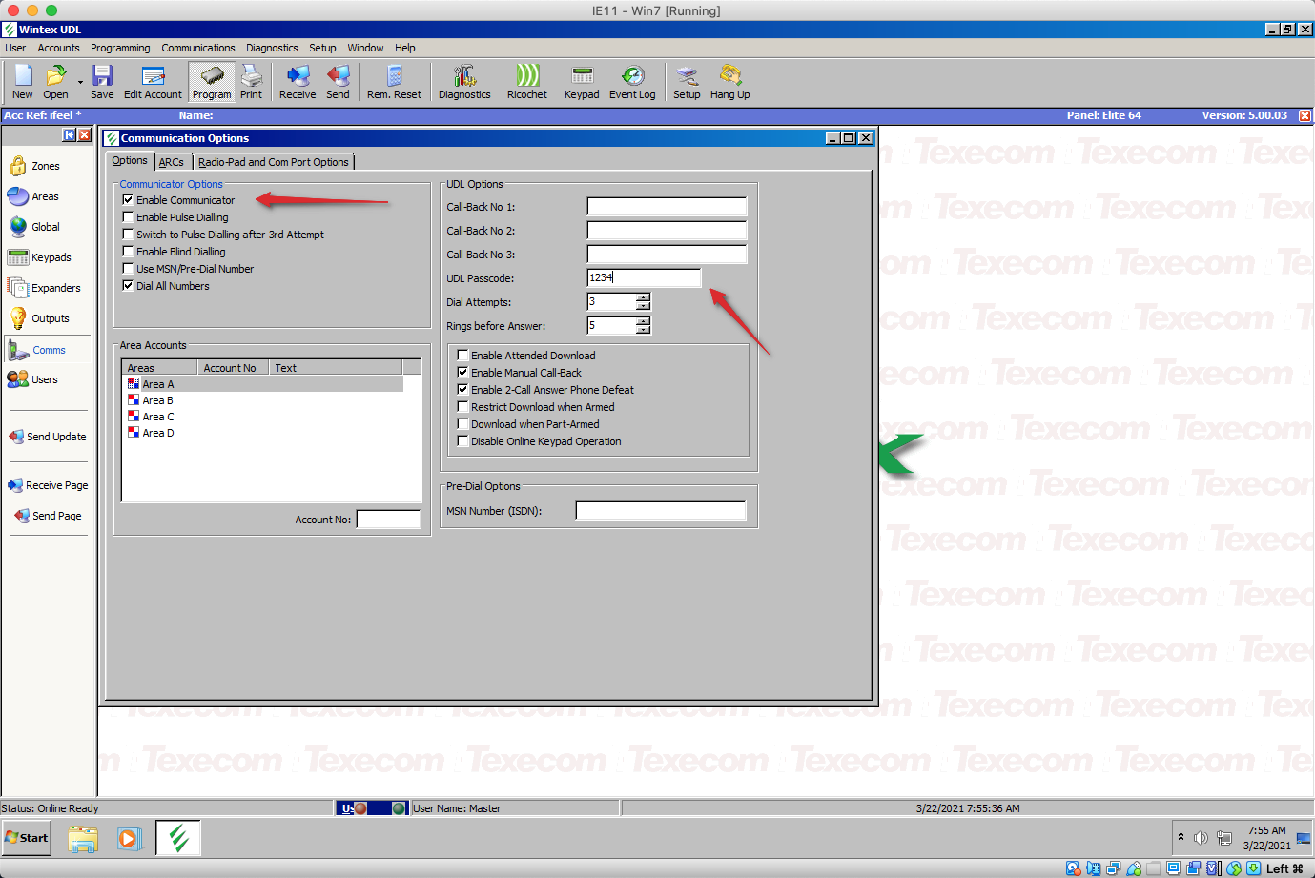Open the Communications menu
Viewport: 1315px width, 878px height.
pyautogui.click(x=197, y=48)
